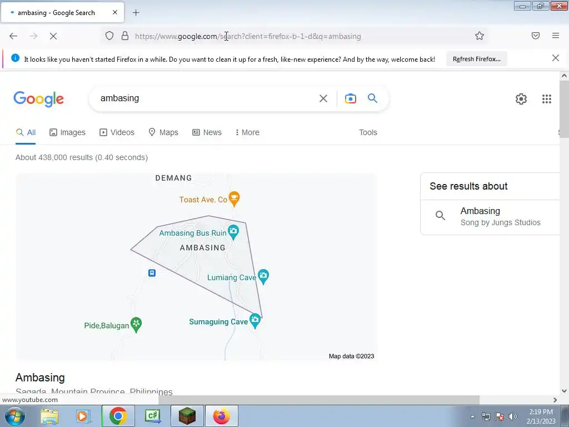
Task: Open the Firefox hamburger menu
Action: [x=555, y=36]
